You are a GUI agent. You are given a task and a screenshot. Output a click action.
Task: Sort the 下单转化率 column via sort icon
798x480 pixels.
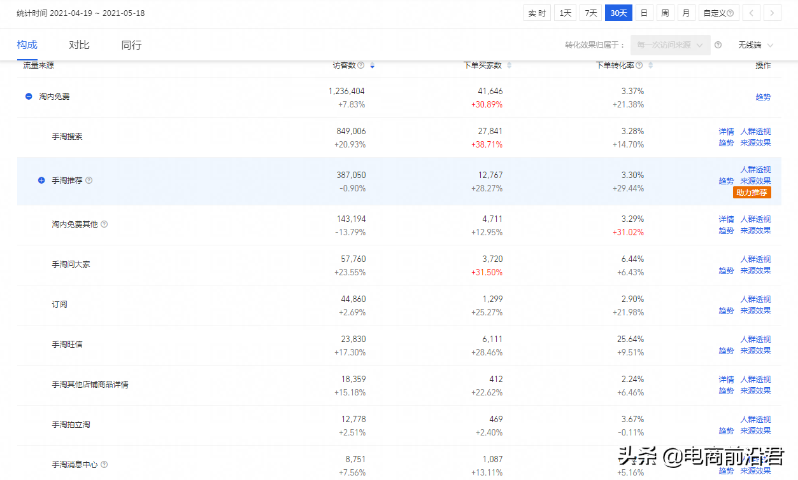[x=650, y=65]
